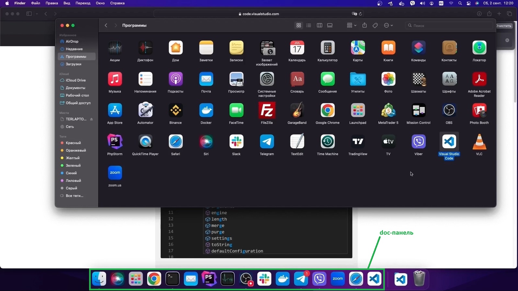Screen dimensions: 518x291
Task: Select AirDrop in Finder sidebar
Action: (x=76, y=41)
